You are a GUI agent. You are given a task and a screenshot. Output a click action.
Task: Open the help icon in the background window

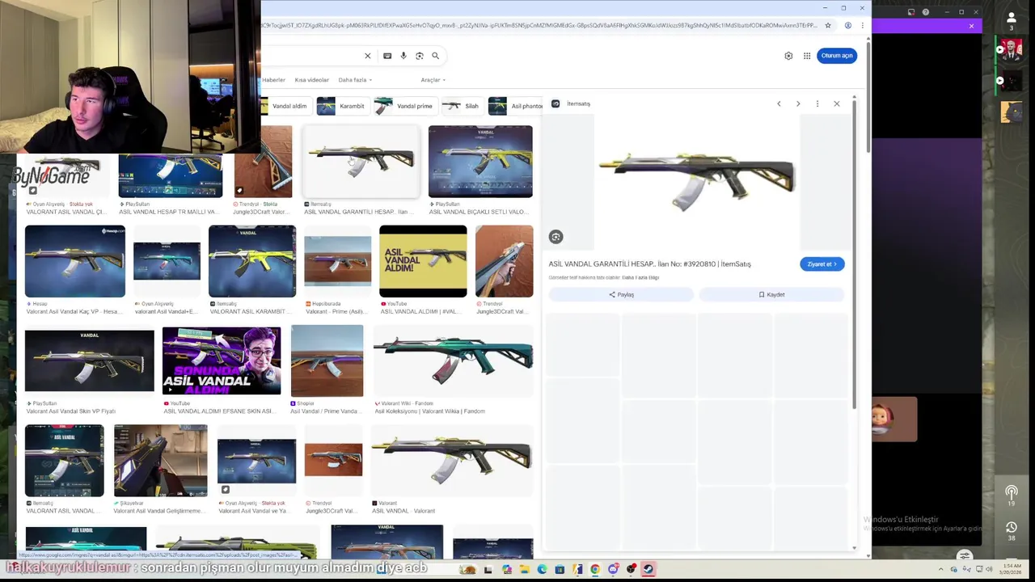point(926,12)
